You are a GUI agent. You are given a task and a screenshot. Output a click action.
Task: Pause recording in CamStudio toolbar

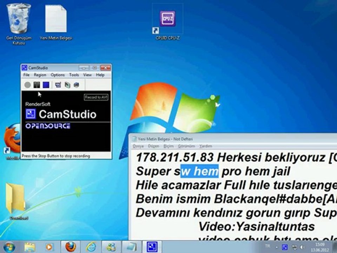(37, 85)
